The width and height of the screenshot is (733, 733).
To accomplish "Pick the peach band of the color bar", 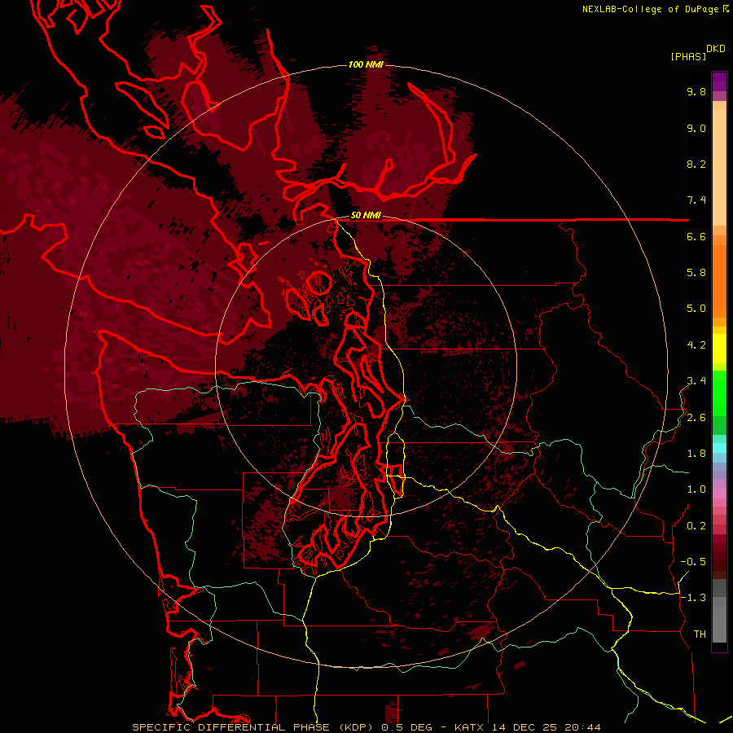I will (719, 167).
